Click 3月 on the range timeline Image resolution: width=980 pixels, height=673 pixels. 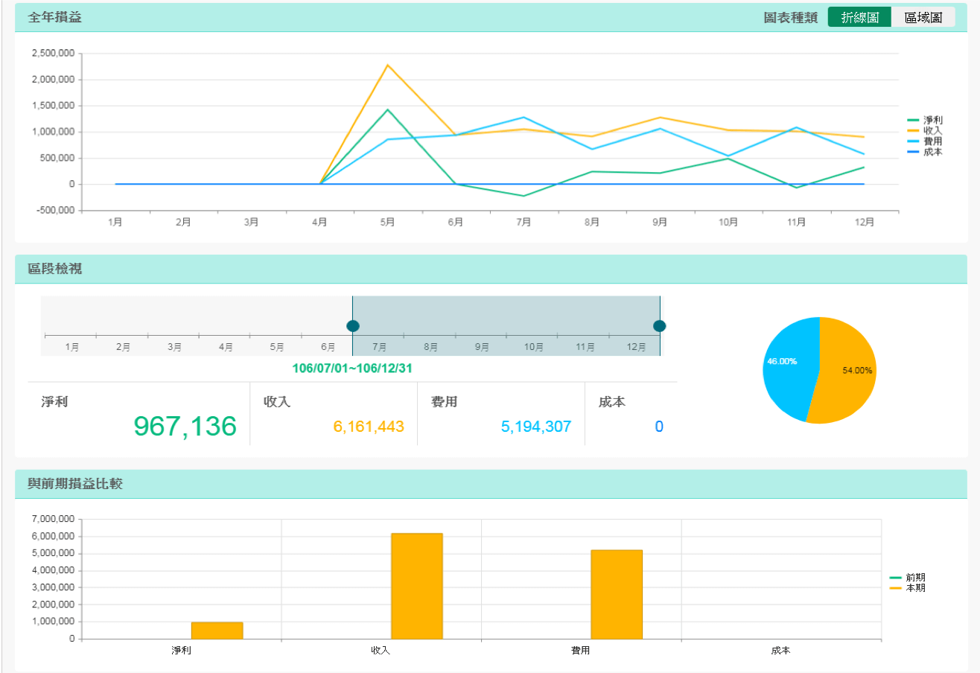click(x=175, y=347)
